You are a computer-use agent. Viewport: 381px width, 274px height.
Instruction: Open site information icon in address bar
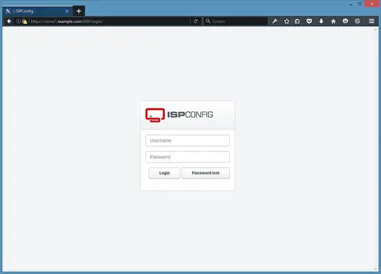pos(18,21)
